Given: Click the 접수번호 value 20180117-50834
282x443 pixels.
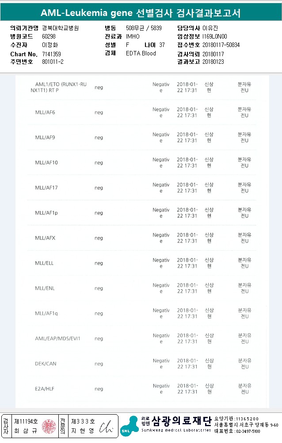Looking at the screenshot, I should [x=221, y=45].
